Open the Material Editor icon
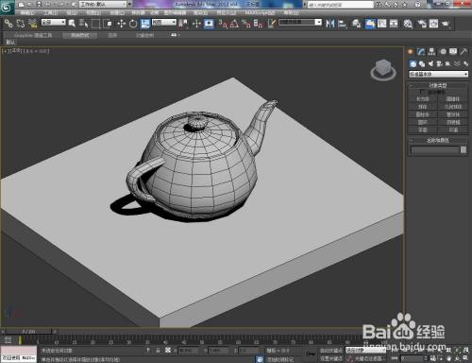This screenshot has height=363, width=472. click(408, 24)
